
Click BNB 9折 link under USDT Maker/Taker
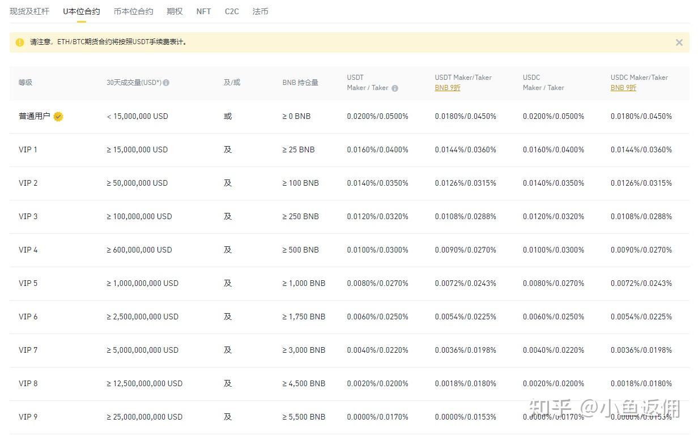(448, 88)
